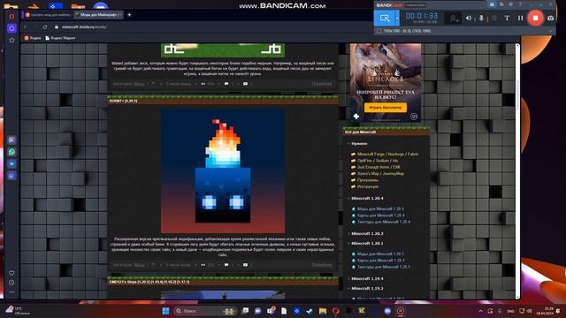This screenshot has width=566, height=318.
Task: Switch to the first browser tab
Action: [x=48, y=15]
